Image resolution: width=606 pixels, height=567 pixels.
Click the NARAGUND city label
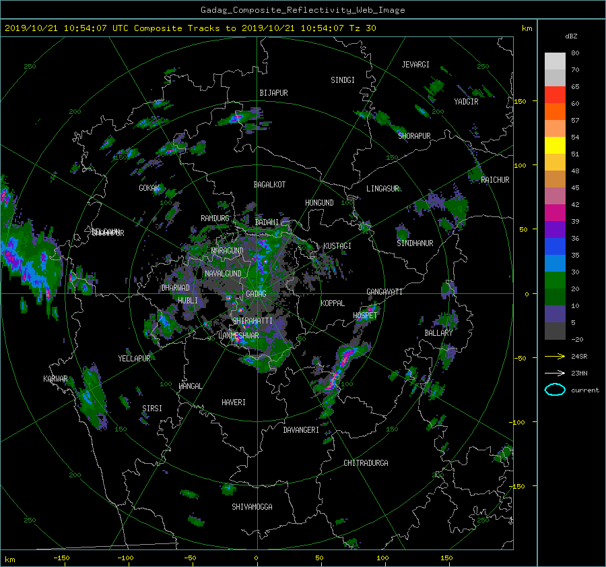(228, 251)
